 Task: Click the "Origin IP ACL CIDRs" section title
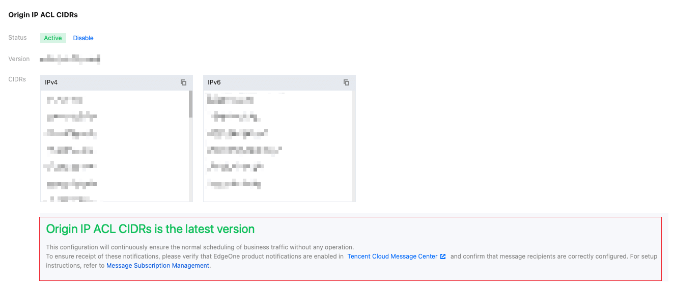43,15
